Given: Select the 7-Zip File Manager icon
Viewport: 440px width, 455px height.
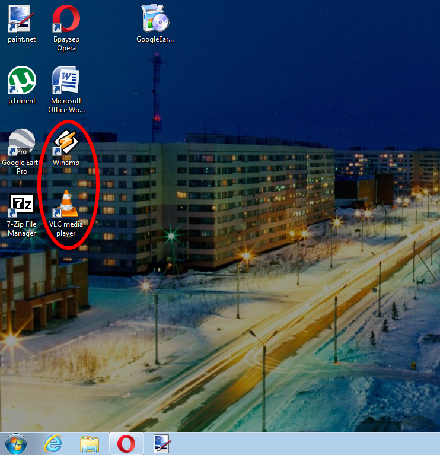Looking at the screenshot, I should click(x=22, y=204).
